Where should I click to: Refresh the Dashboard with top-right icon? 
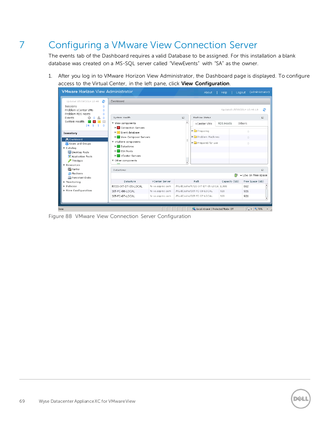point(264,110)
